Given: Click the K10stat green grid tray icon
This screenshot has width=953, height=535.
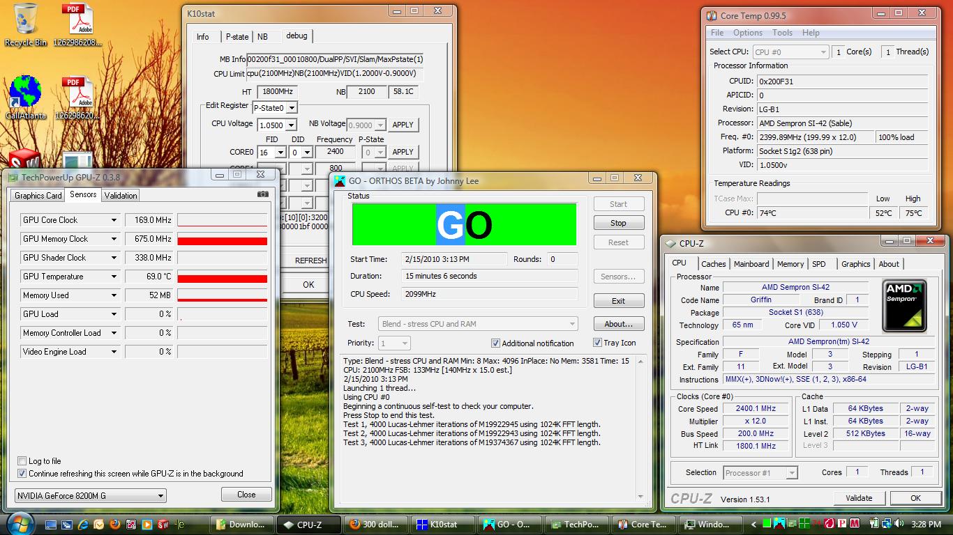Looking at the screenshot, I should [x=804, y=524].
